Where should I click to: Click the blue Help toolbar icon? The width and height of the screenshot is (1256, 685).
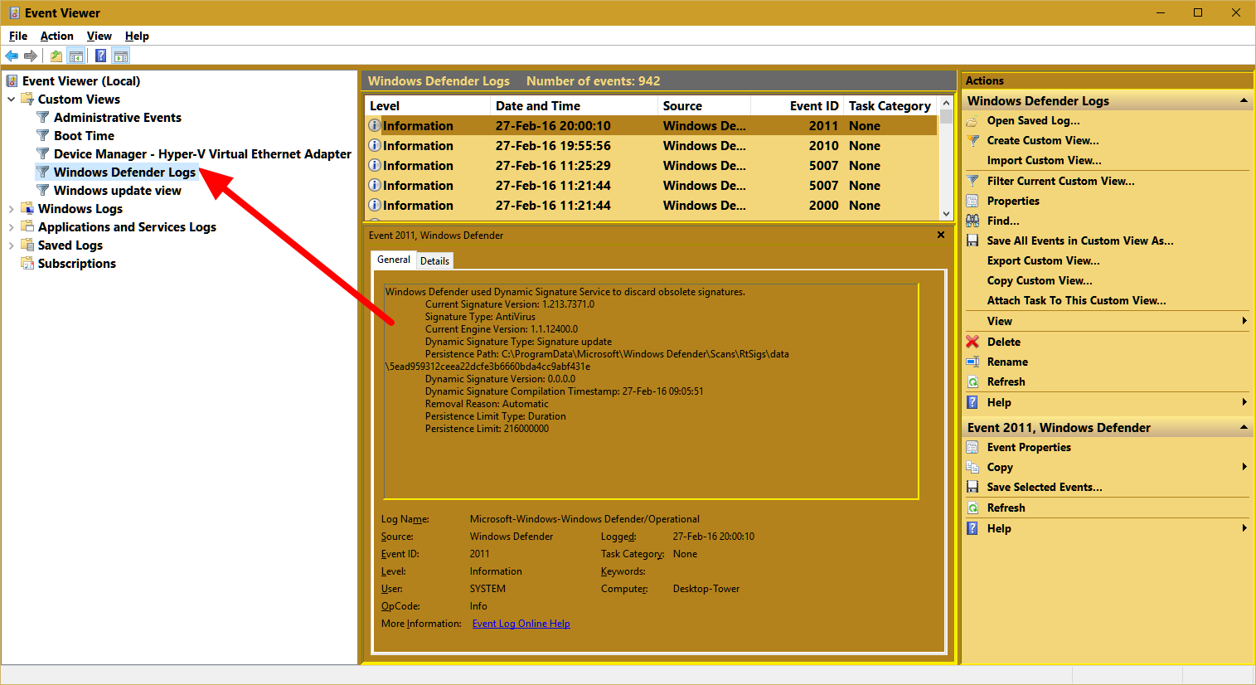pos(100,56)
